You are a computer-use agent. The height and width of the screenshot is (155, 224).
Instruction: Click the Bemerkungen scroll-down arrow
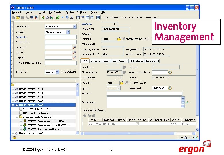coord(183,106)
